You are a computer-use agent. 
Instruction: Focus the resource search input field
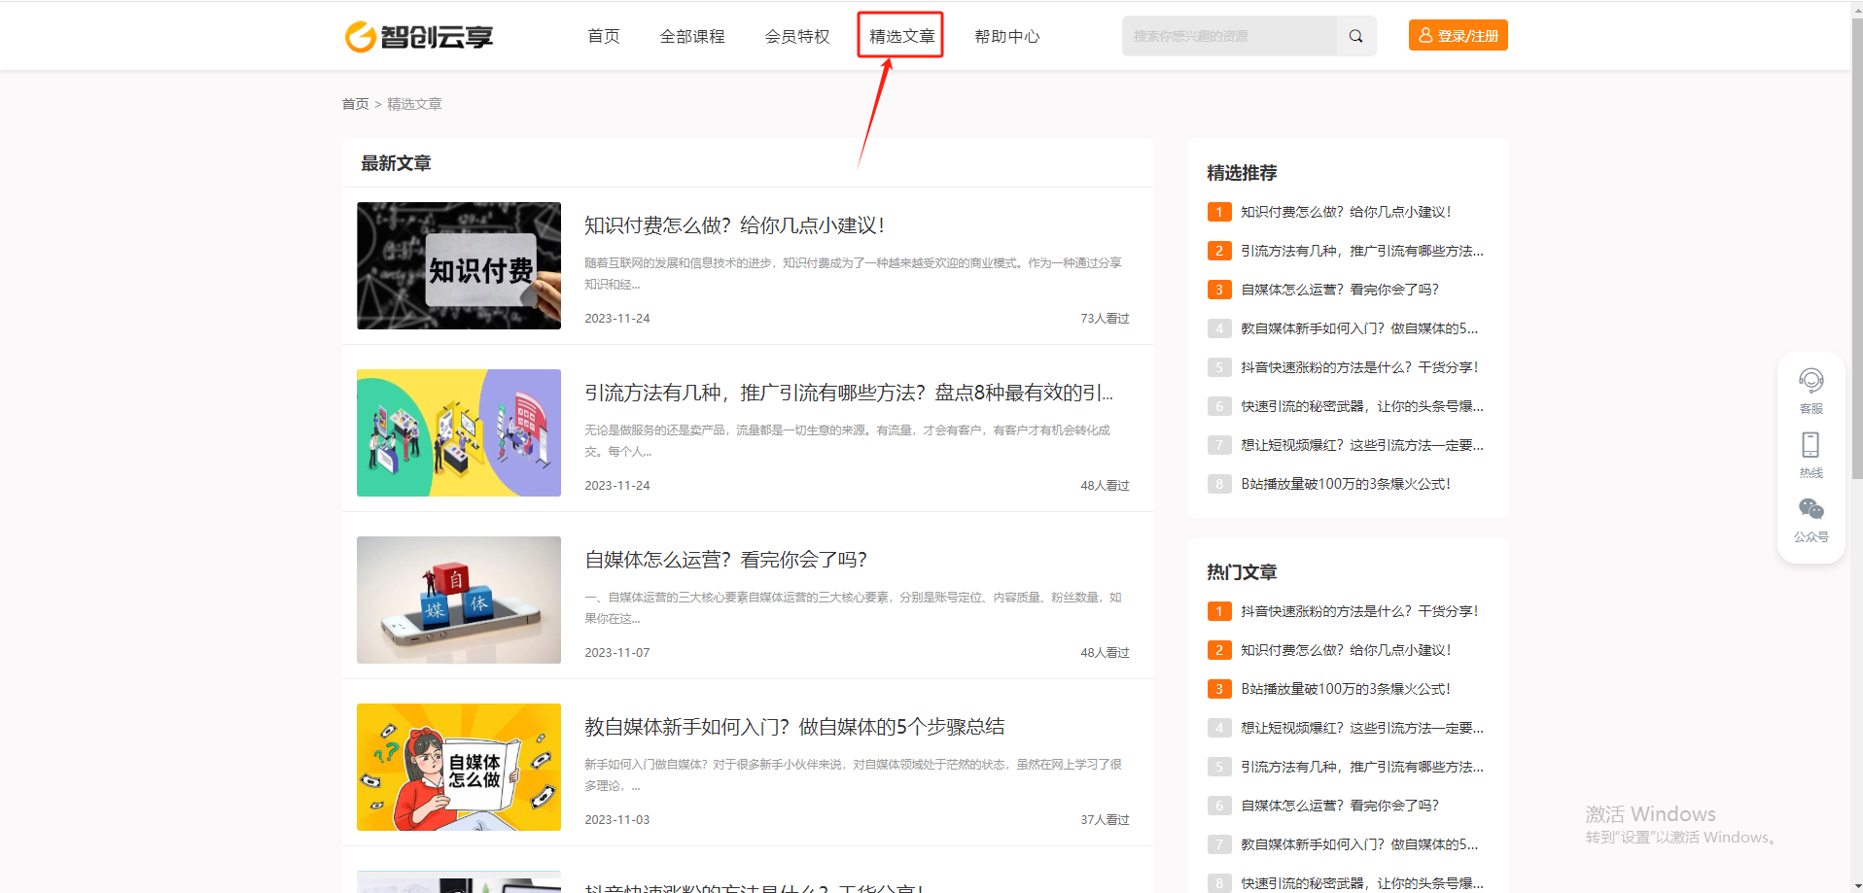coord(1229,36)
